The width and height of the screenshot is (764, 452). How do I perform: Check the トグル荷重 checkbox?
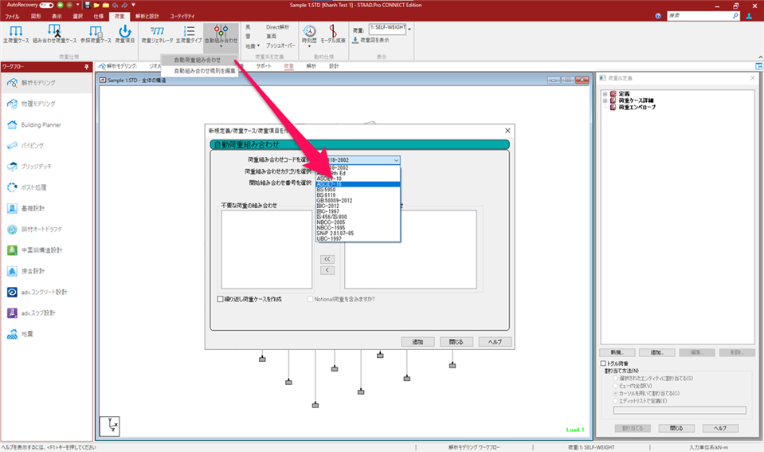coord(603,364)
